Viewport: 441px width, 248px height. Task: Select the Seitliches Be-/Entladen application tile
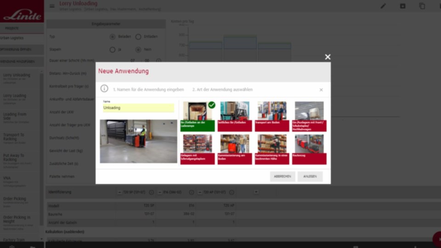point(235,116)
